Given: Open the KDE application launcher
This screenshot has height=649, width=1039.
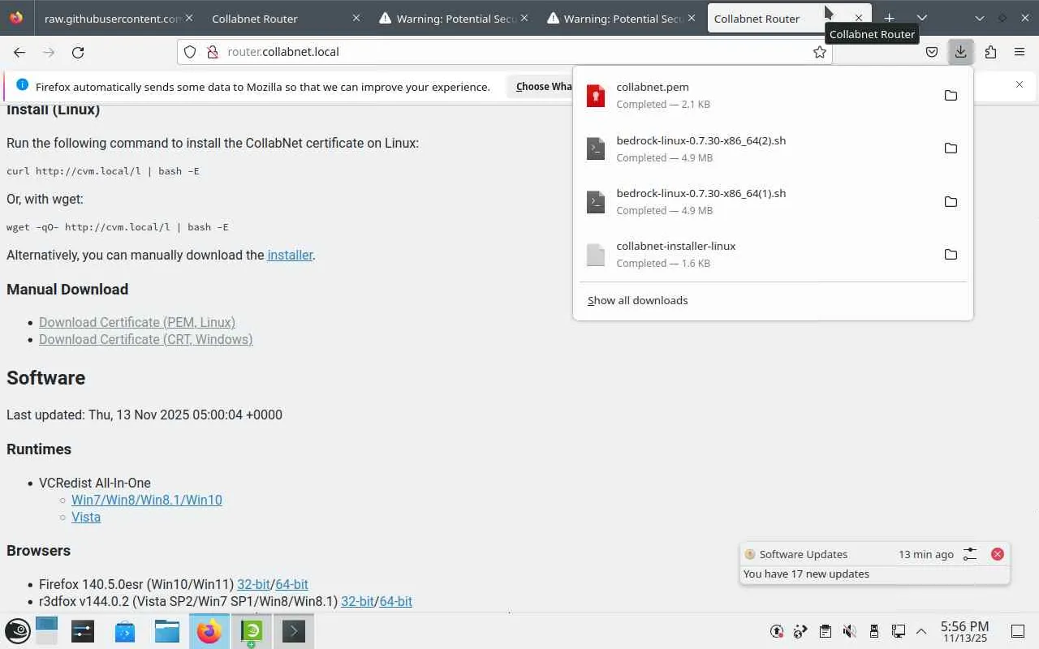Looking at the screenshot, I should tap(18, 631).
